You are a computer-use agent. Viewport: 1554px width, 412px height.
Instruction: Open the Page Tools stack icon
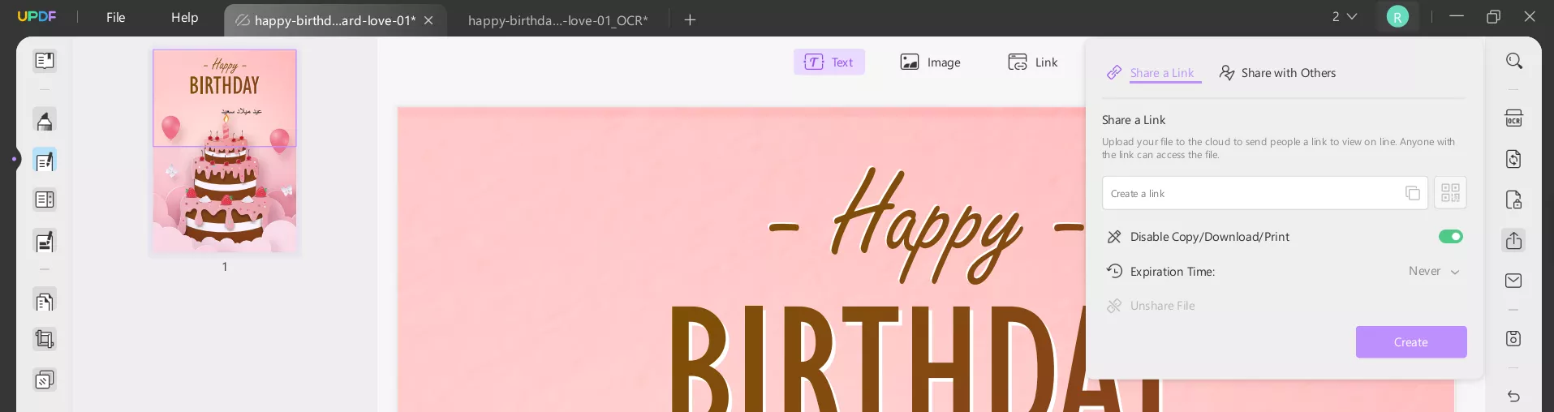tap(45, 380)
